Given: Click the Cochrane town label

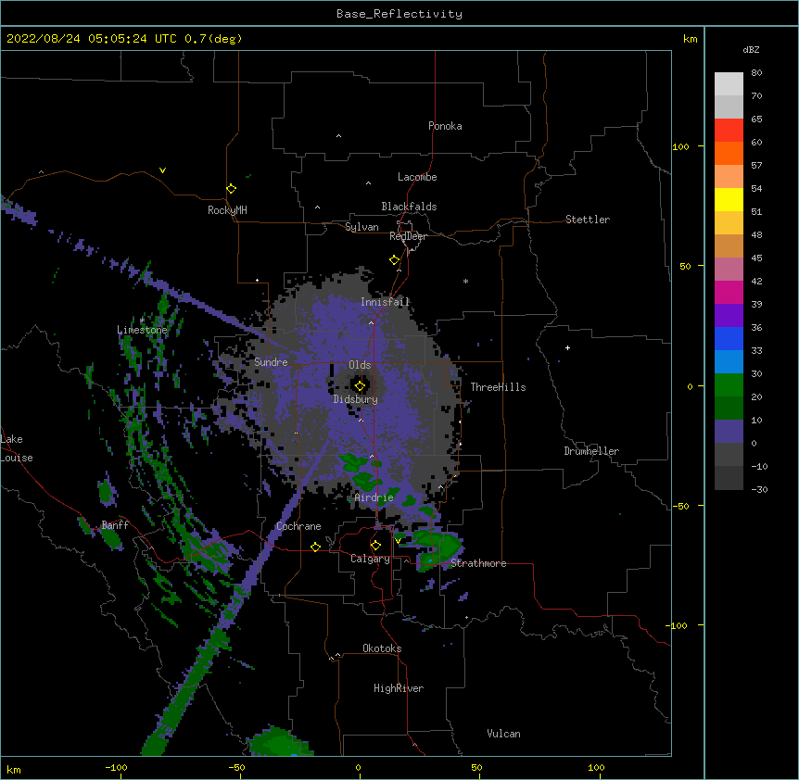Looking at the screenshot, I should [x=298, y=526].
